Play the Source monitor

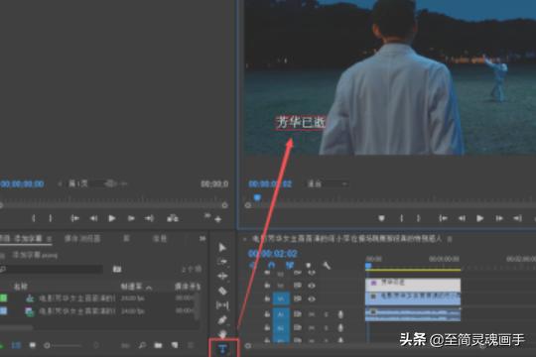coord(111,218)
